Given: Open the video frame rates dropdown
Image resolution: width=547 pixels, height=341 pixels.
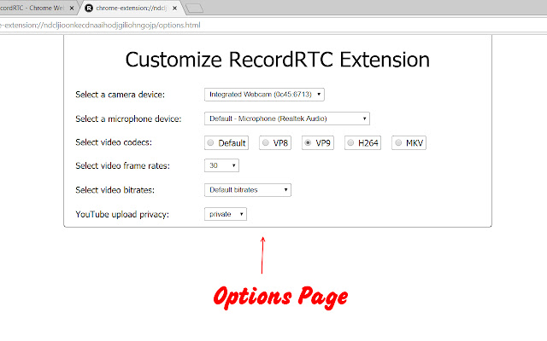Looking at the screenshot, I should pos(221,165).
